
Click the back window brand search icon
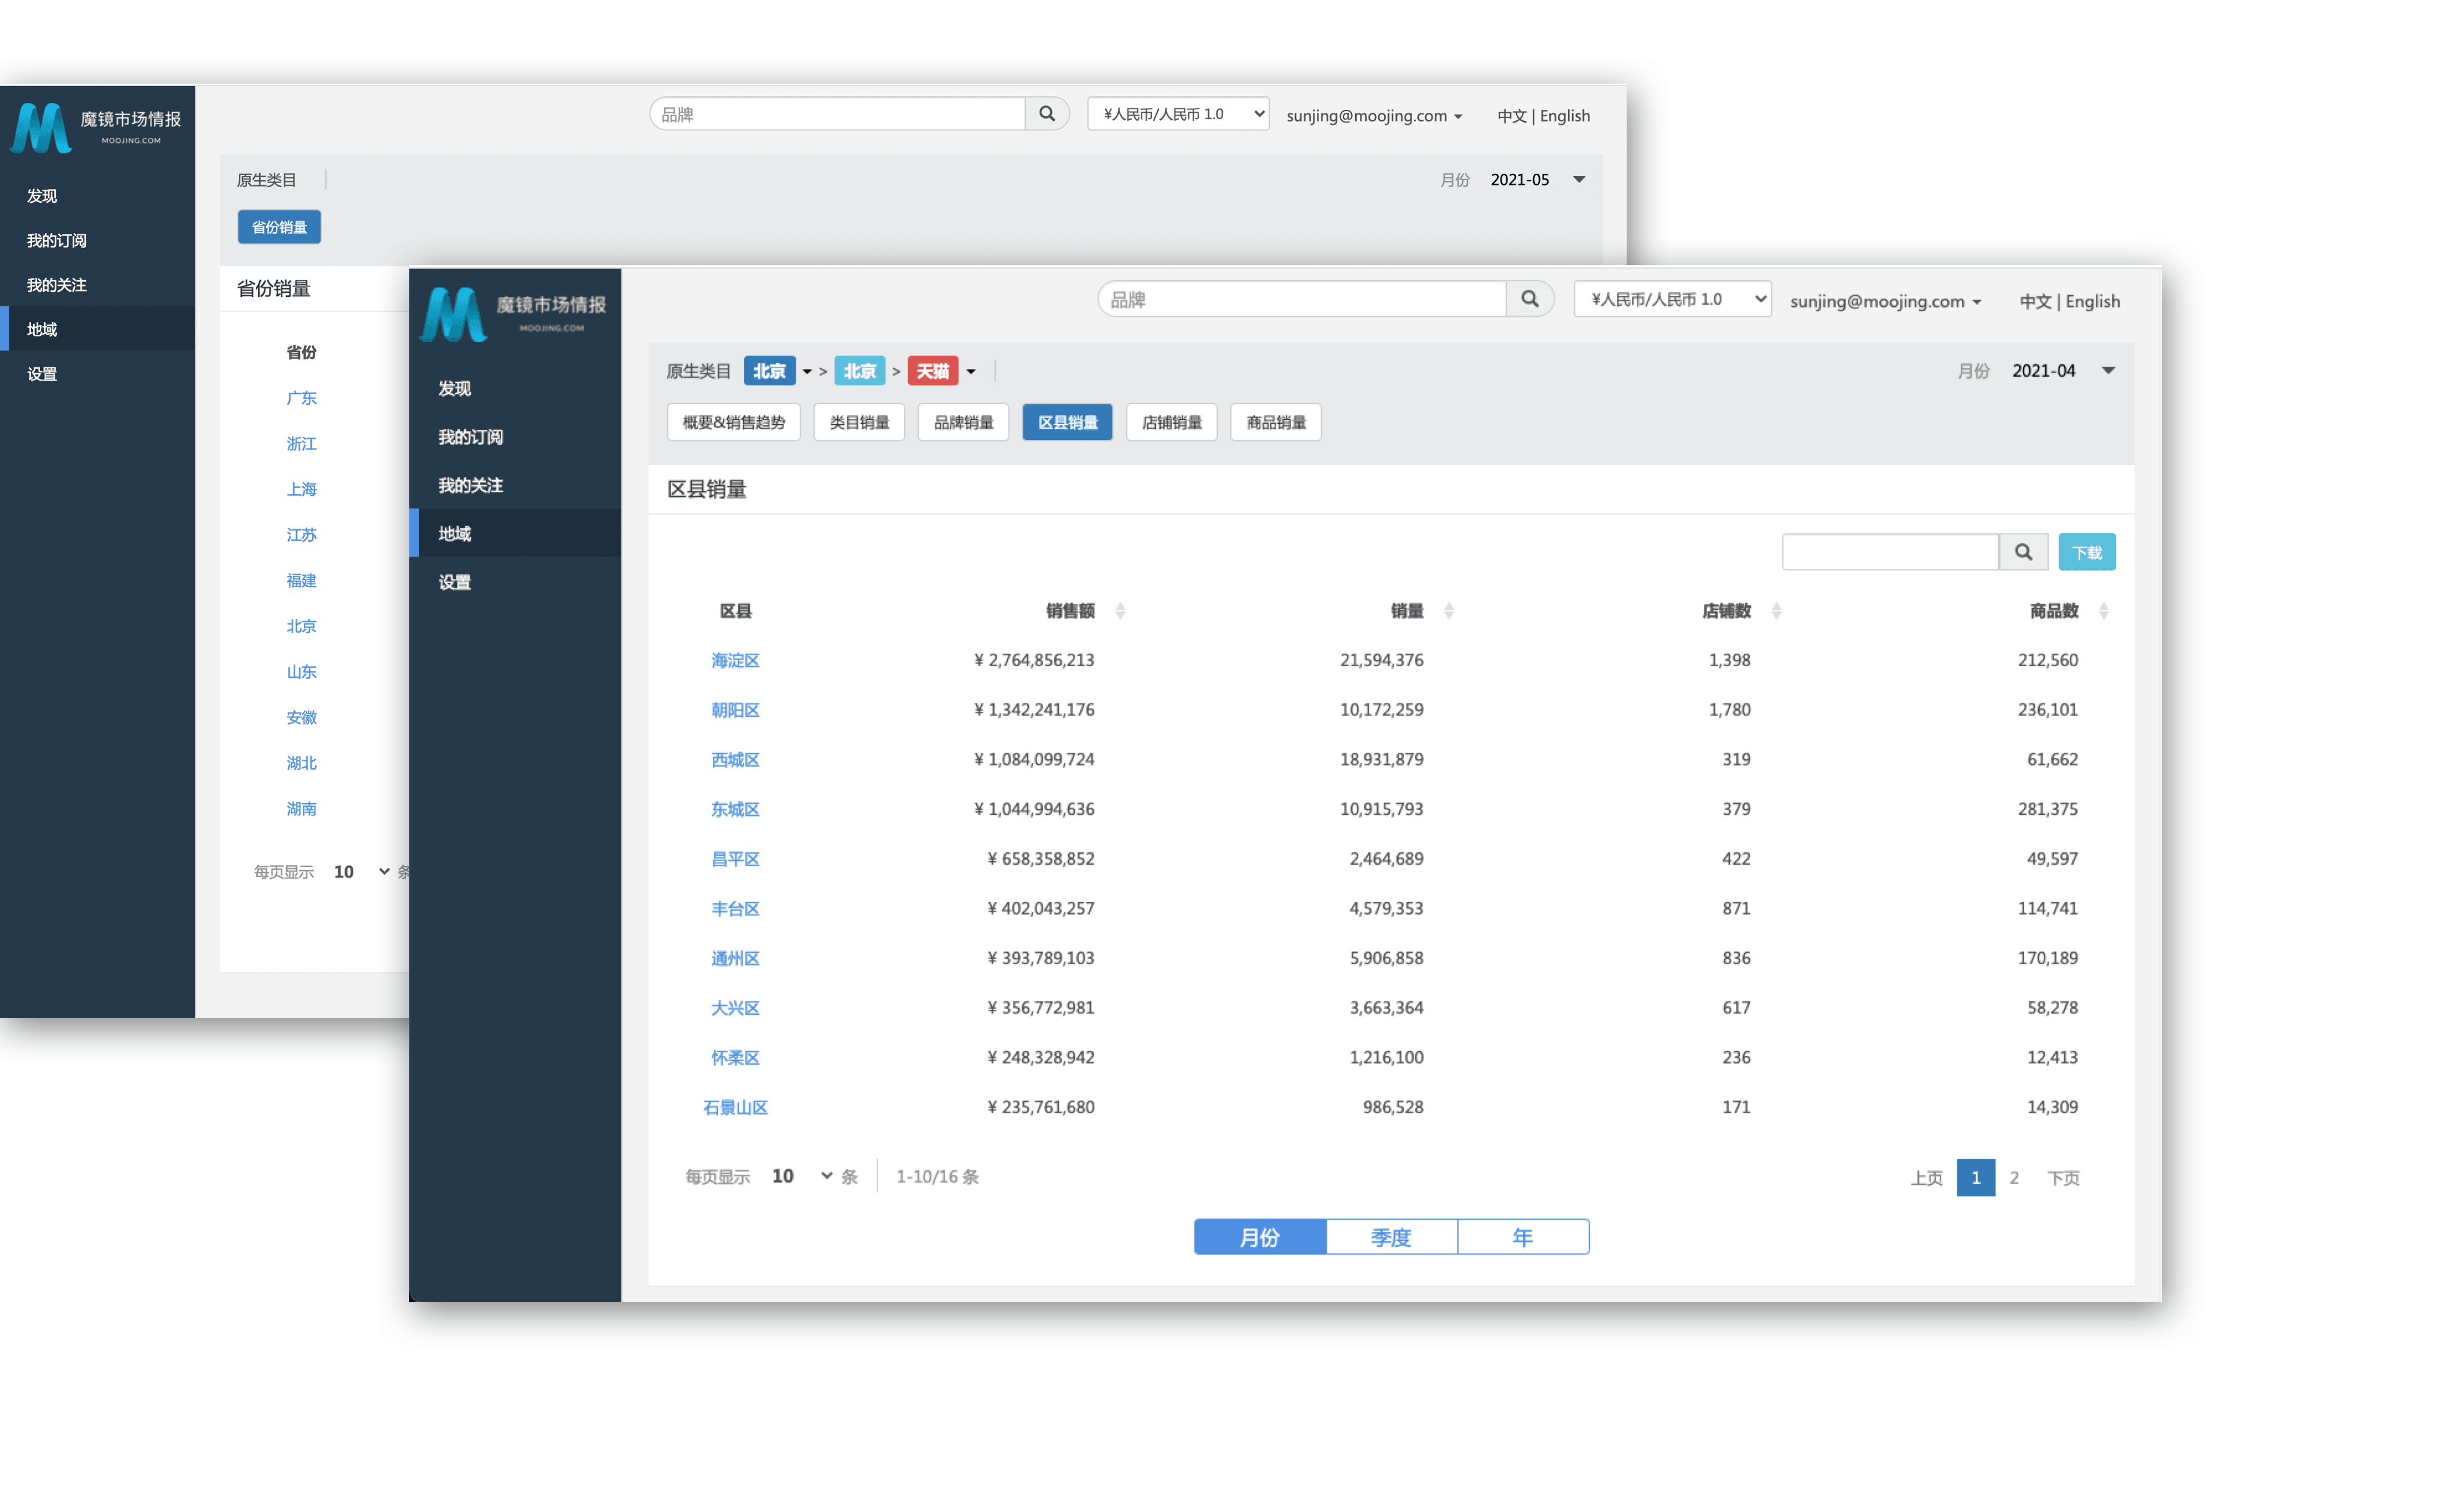click(1046, 114)
